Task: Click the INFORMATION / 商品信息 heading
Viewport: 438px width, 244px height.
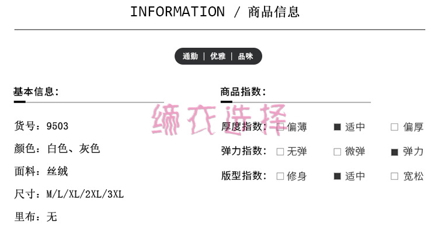Action: (x=215, y=12)
